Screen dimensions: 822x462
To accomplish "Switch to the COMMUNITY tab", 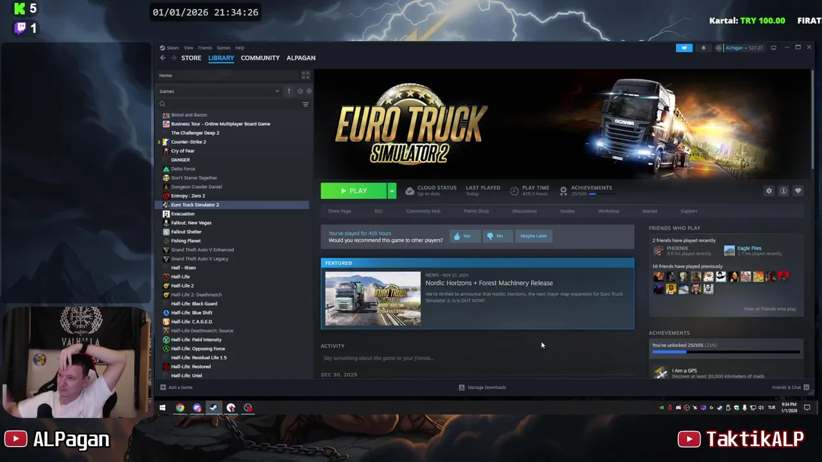I will (x=260, y=58).
